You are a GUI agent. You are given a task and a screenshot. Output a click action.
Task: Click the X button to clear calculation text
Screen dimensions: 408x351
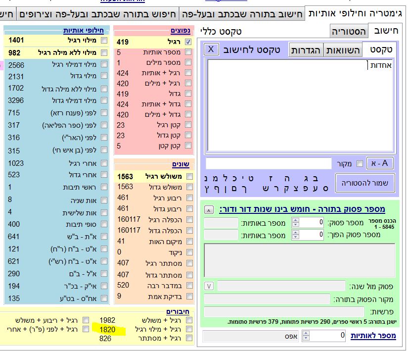[211, 50]
